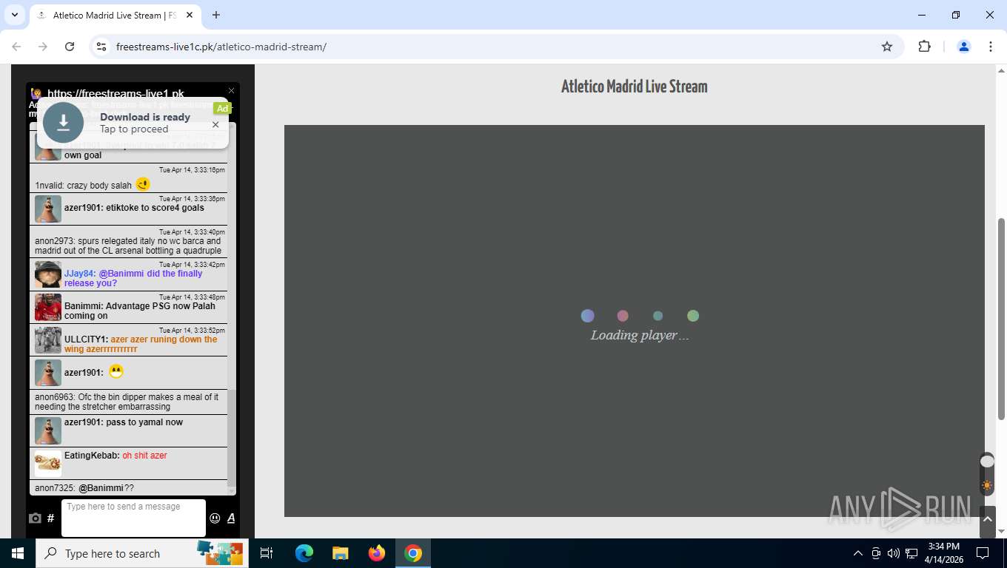
Task: Open the emoji smiley picker
Action: click(x=215, y=518)
